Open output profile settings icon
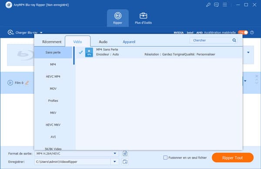261x169 pixels. point(125,153)
